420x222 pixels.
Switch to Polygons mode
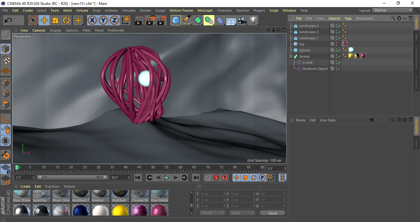click(x=6, y=104)
